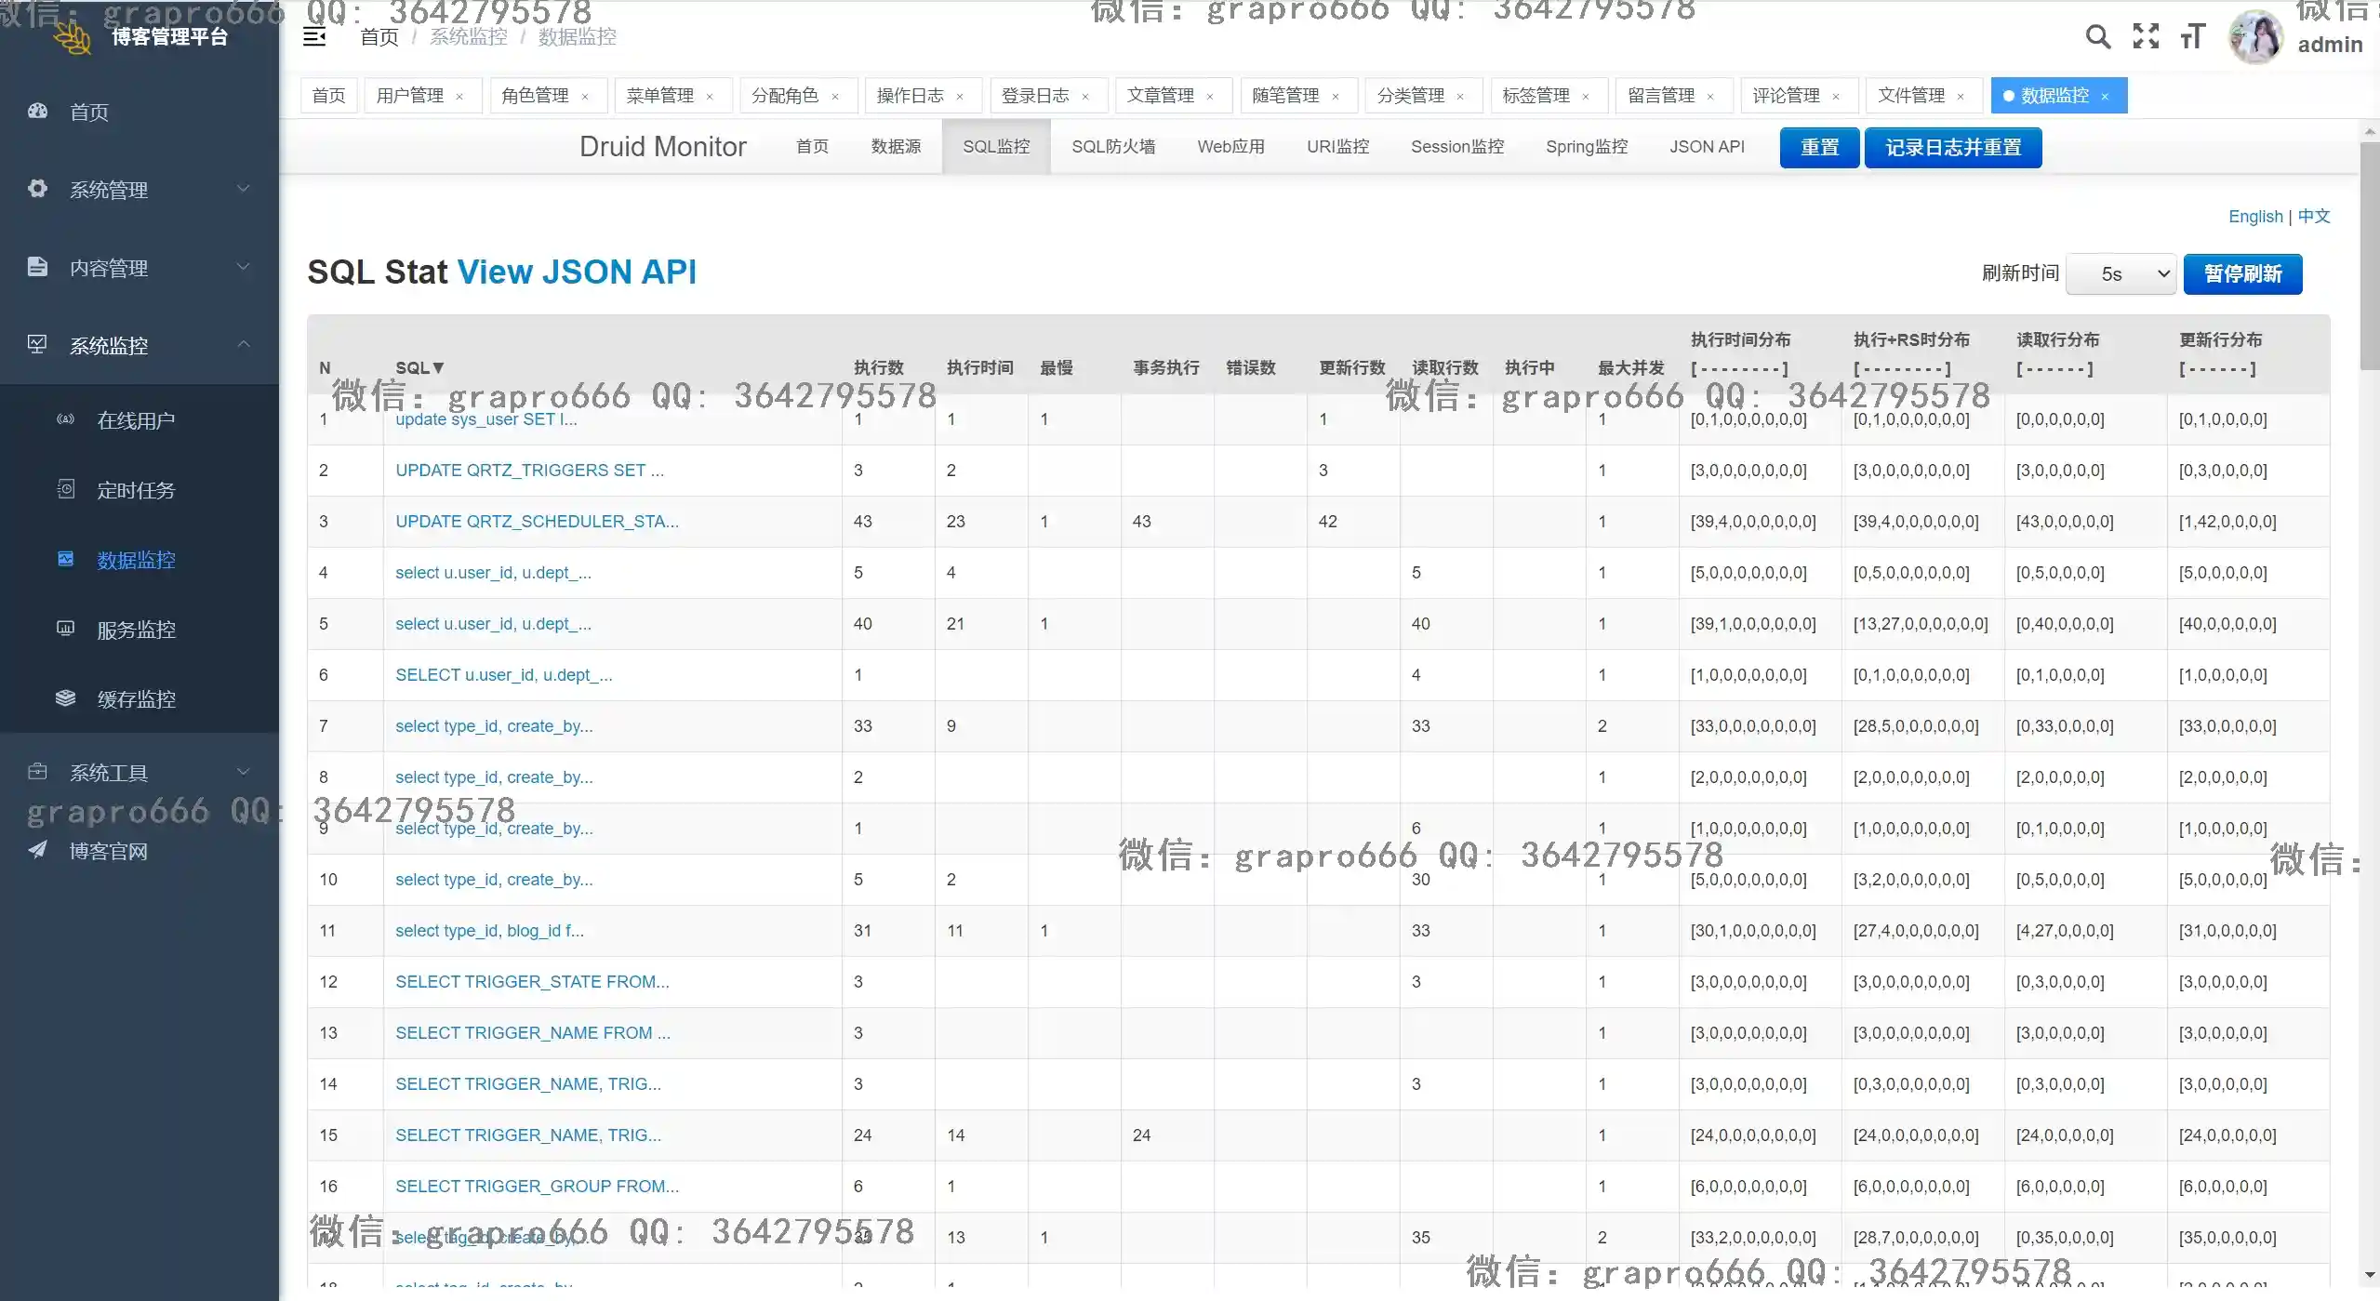Click 记录日志并重置 button
Image resolution: width=2380 pixels, height=1301 pixels.
coord(1952,148)
